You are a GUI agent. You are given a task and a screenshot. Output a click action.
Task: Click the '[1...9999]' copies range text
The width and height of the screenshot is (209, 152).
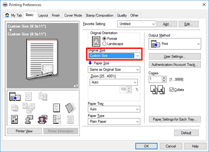click(176, 79)
